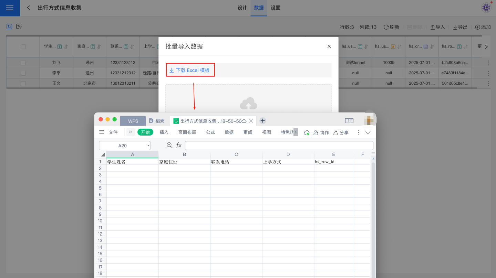
Task: Click the 导出 export icon
Action: click(455, 27)
